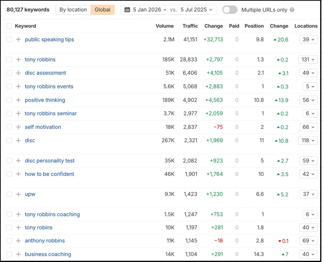This screenshot has width=324, height=262.
Task: Select the Global tab
Action: [x=102, y=10]
